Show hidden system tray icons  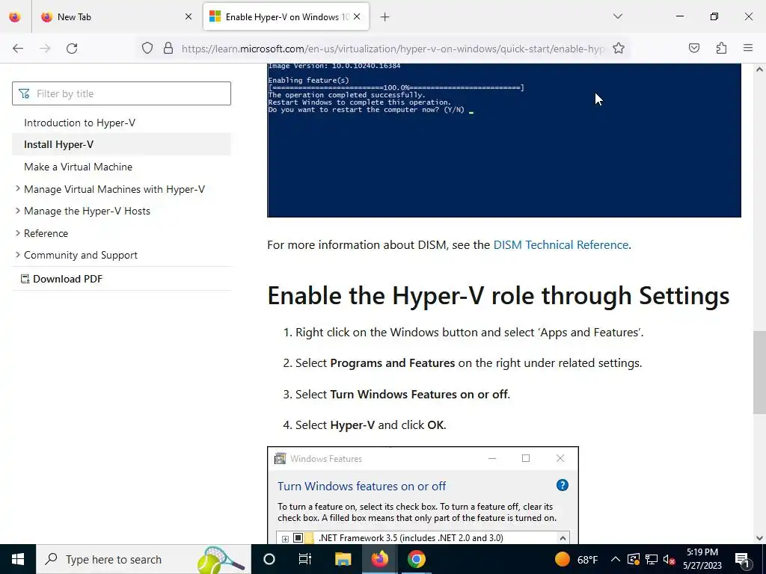(x=616, y=559)
